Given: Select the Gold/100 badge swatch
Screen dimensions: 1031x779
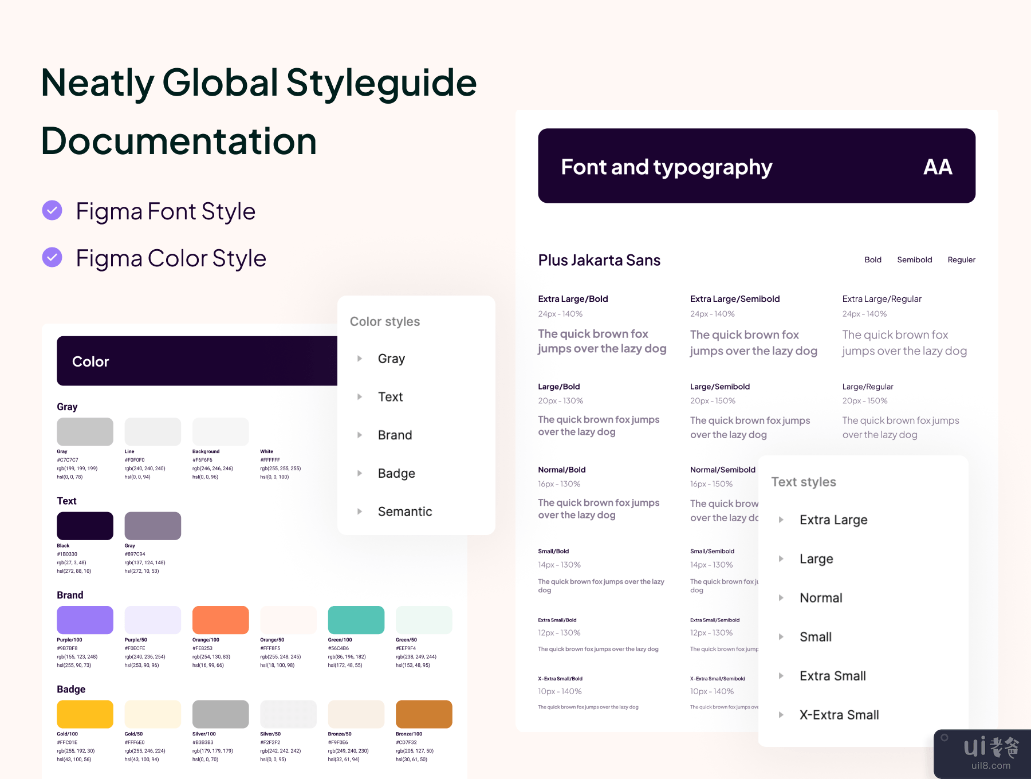Looking at the screenshot, I should point(85,714).
